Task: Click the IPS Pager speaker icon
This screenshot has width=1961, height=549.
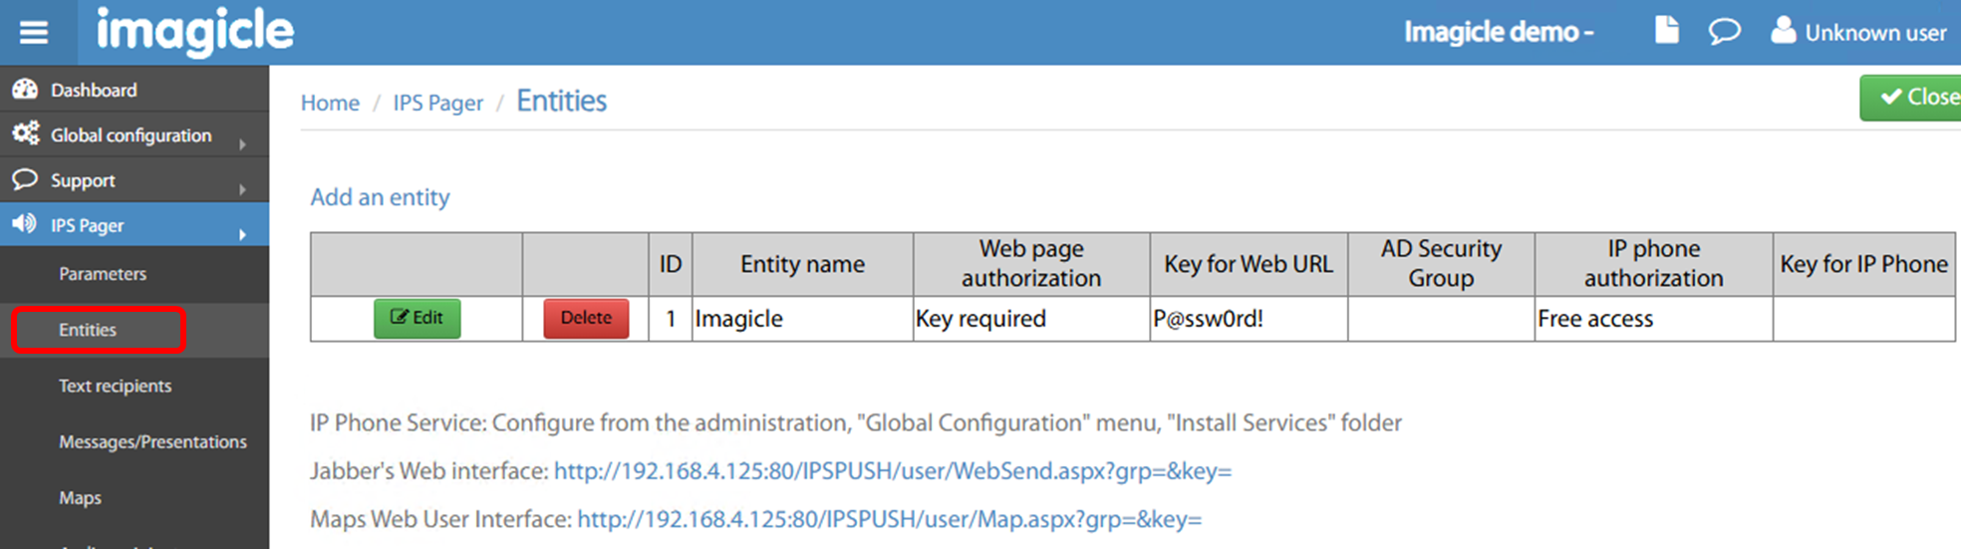Action: point(25,224)
